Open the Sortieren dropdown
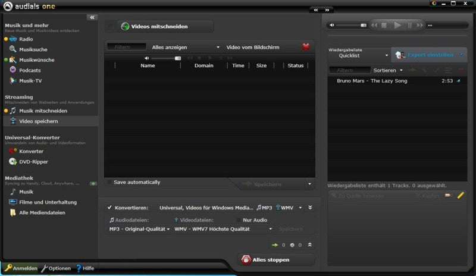 388,70
